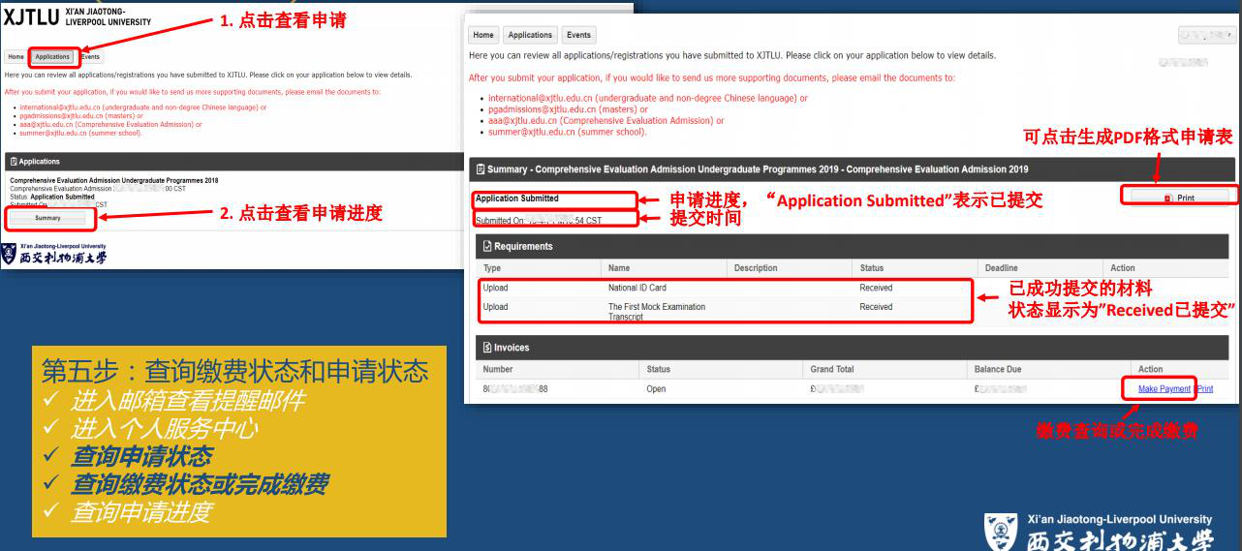Screen dimensions: 1242x551
Task: Click summer@xjtlu.edu.cn on the Summary page
Action: (532, 132)
